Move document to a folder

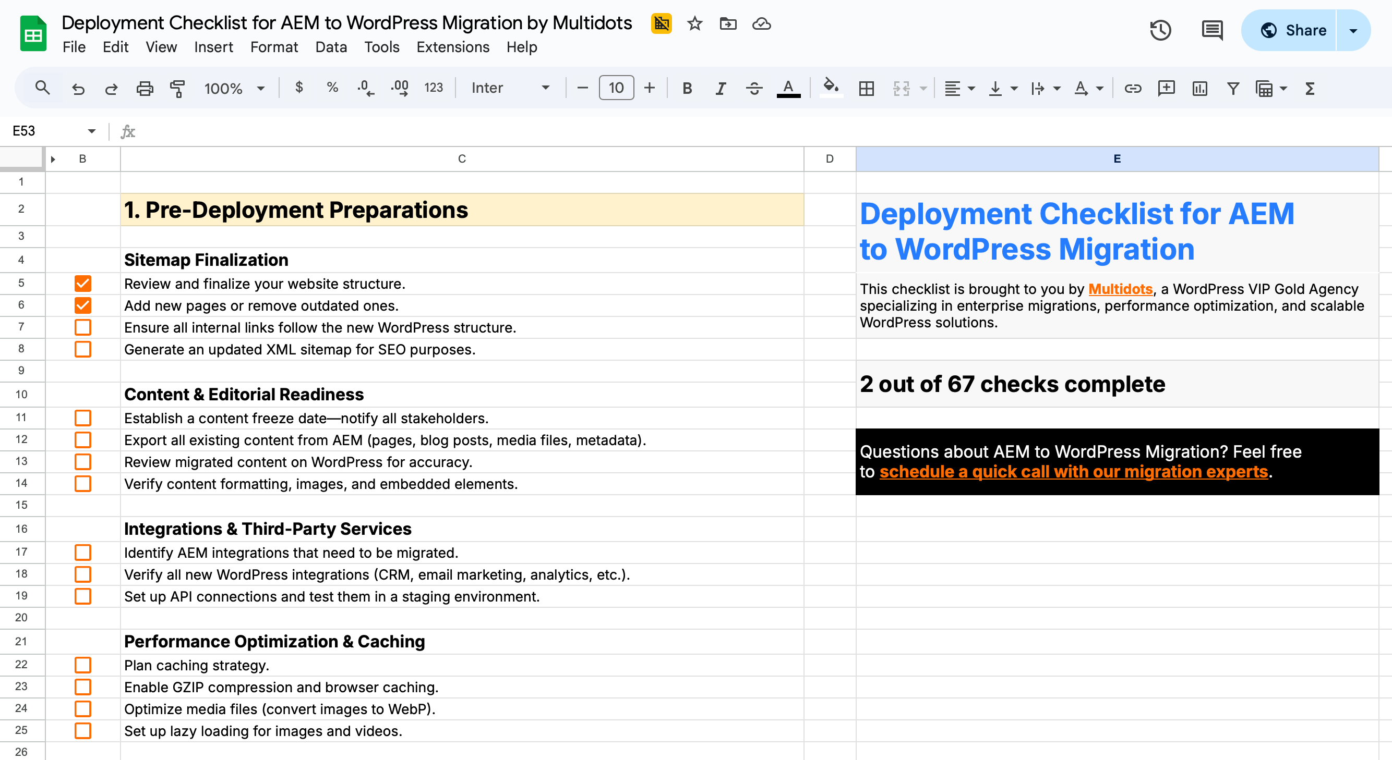(x=728, y=24)
